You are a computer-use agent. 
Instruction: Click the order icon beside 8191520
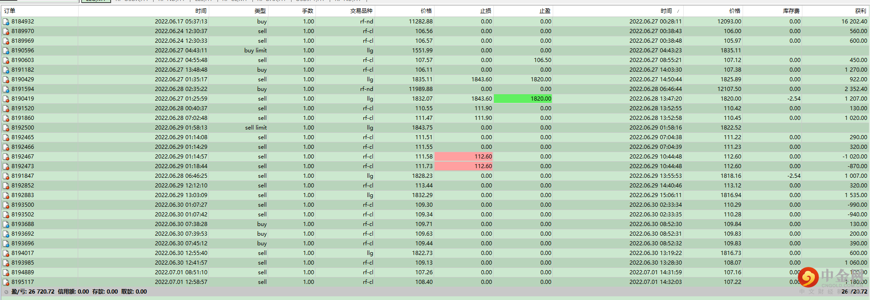pyautogui.click(x=6, y=108)
